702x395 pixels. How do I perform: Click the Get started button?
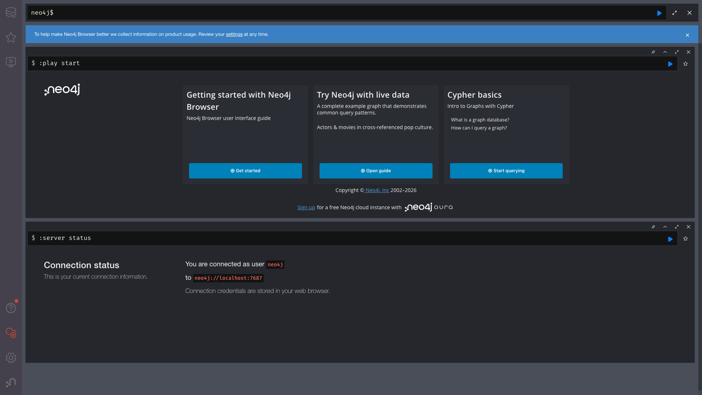245,171
